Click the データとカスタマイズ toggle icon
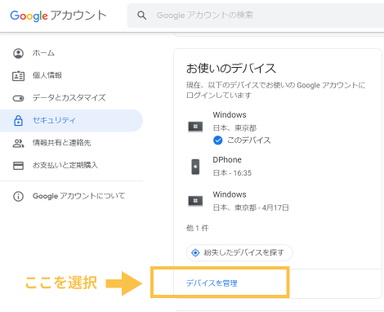The height and width of the screenshot is (312, 384). point(18,98)
